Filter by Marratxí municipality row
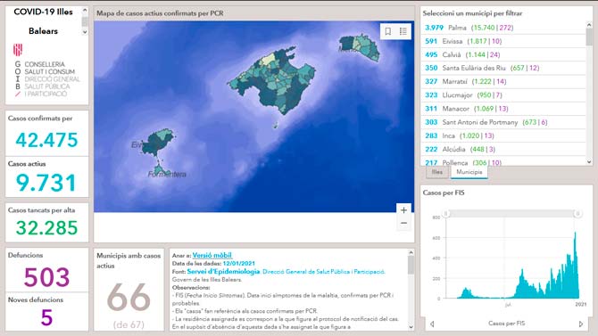 click(503, 81)
